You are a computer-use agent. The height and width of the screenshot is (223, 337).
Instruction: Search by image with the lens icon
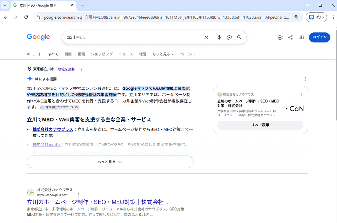click(x=229, y=37)
